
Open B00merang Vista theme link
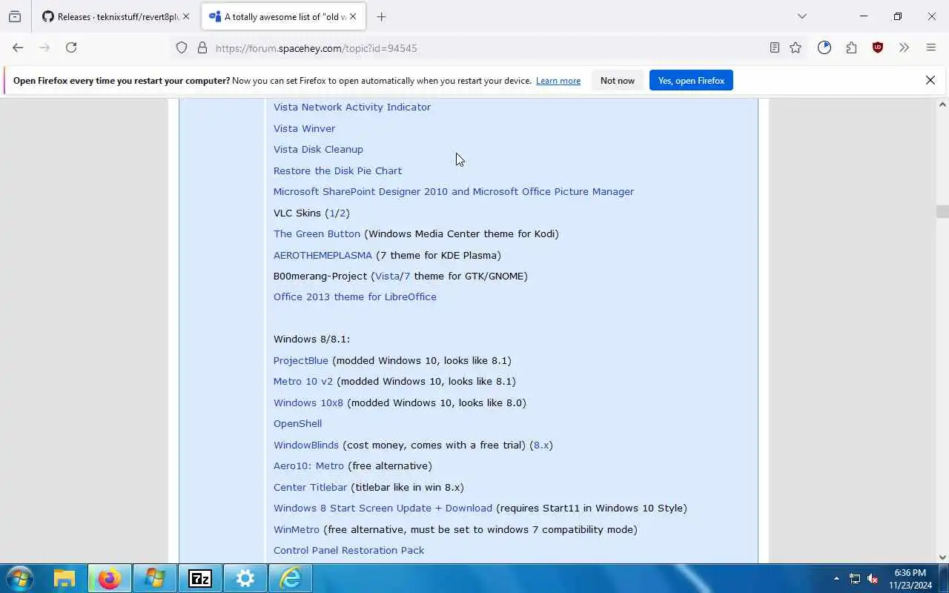click(386, 276)
